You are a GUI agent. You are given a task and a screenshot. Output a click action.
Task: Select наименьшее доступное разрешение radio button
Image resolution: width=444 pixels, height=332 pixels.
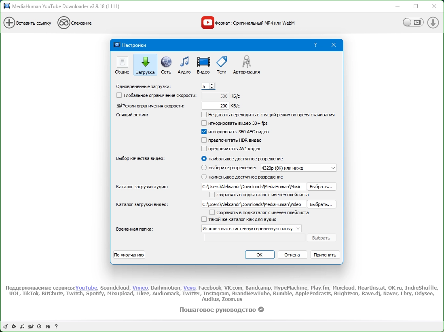click(204, 177)
